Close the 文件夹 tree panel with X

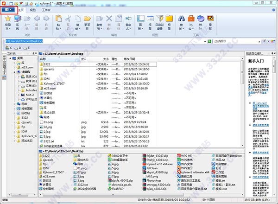coord(36,53)
